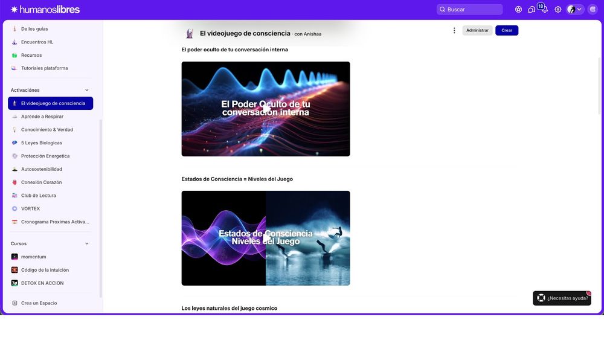
Task: Play El Poder Oculto video thumbnail
Action: click(266, 109)
